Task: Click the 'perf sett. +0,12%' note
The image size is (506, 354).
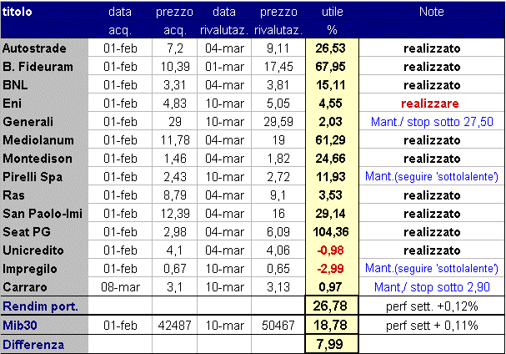Action: [432, 306]
